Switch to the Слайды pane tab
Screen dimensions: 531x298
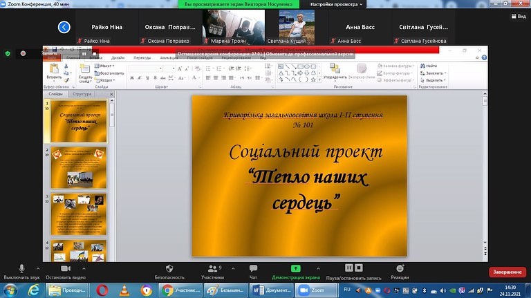(x=55, y=94)
